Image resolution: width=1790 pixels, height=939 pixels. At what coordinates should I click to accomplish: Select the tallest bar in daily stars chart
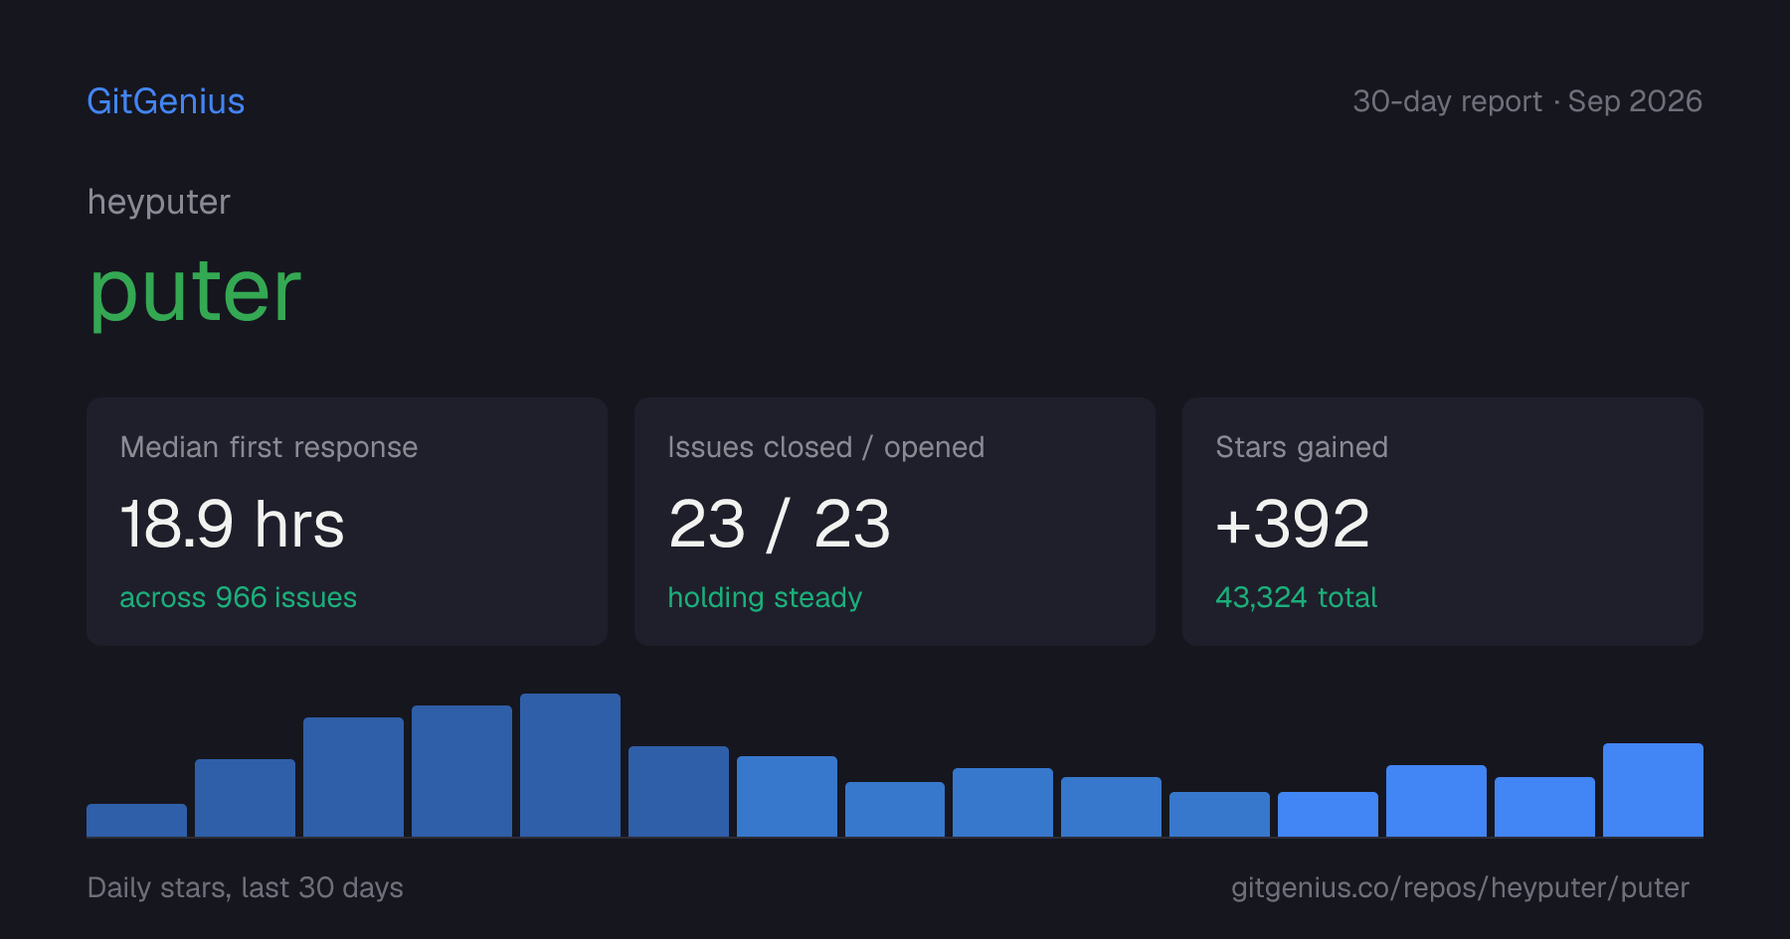(x=570, y=765)
